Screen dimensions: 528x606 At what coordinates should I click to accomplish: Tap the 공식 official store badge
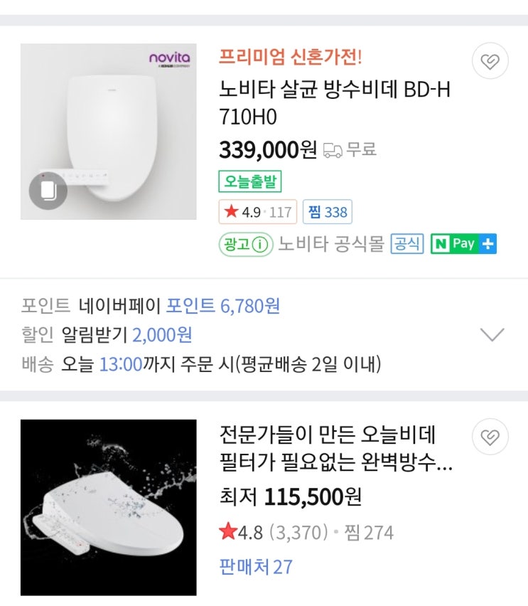407,244
